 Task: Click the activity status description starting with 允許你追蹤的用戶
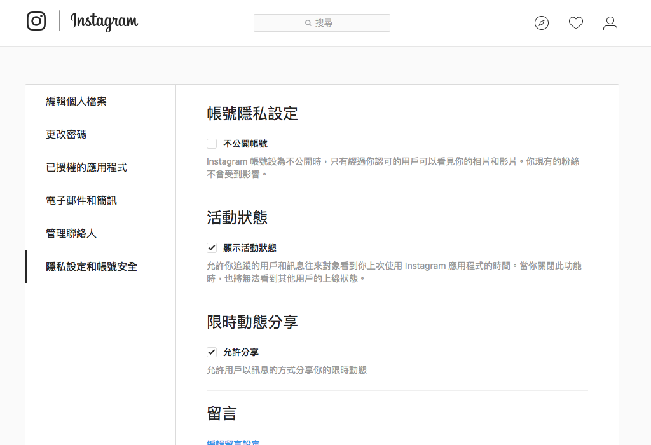(x=394, y=272)
